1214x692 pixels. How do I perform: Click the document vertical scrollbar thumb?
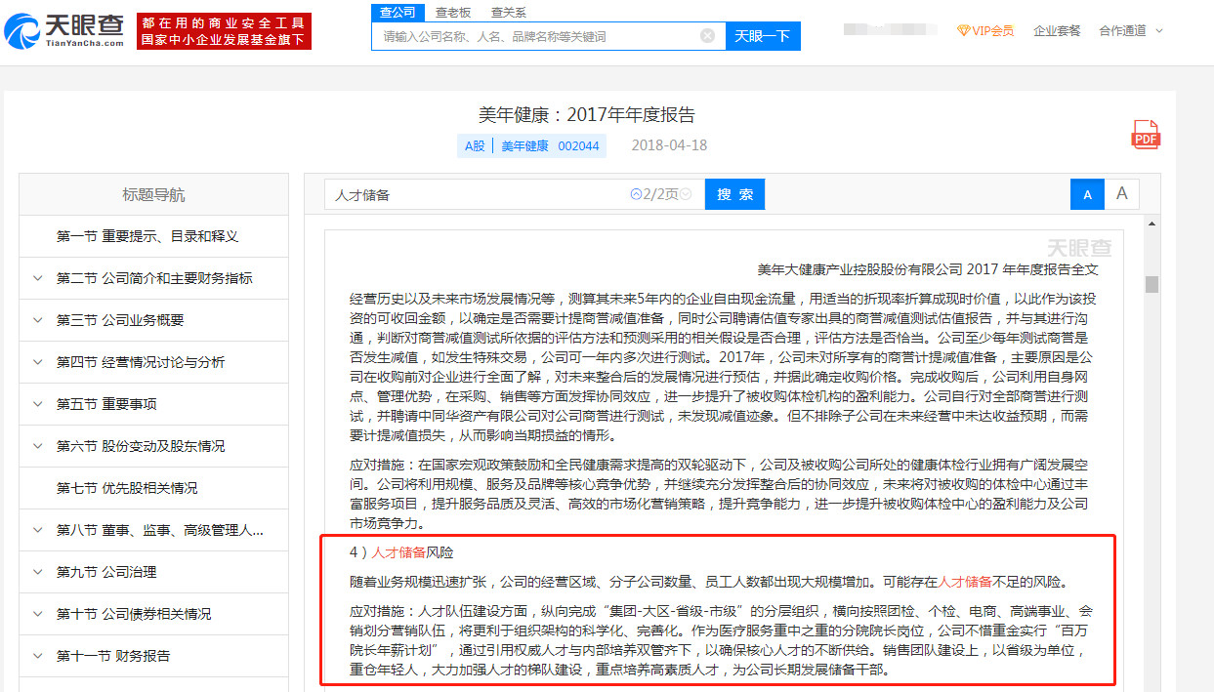(1152, 284)
